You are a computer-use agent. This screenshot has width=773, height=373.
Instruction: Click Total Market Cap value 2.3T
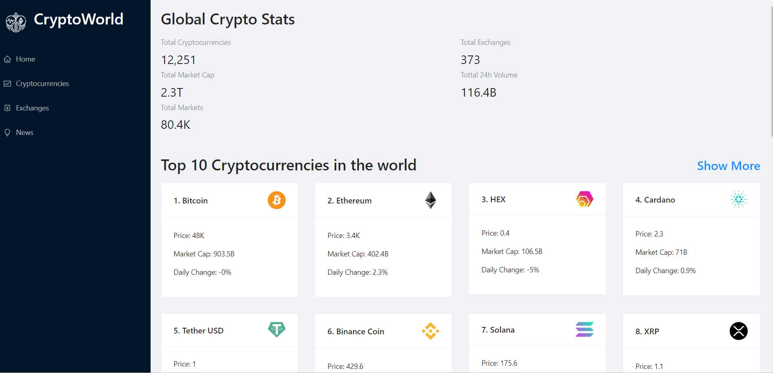[172, 93]
